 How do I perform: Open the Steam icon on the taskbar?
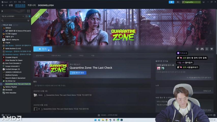110,120
